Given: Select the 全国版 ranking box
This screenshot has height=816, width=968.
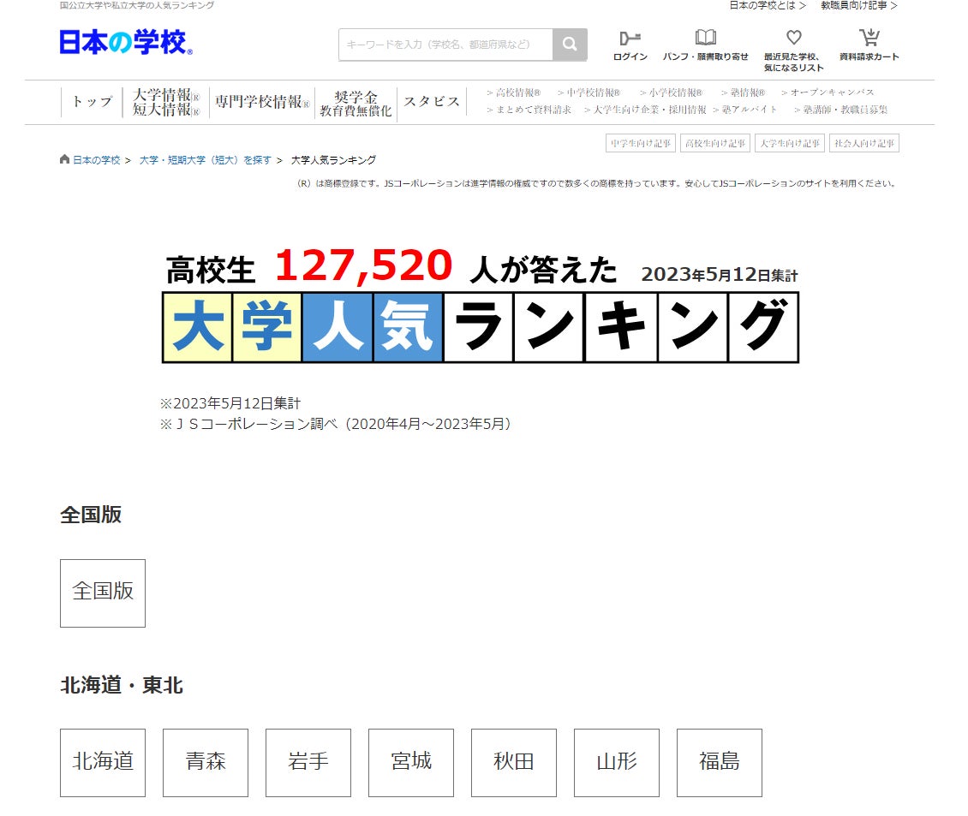Looking at the screenshot, I should pos(103,593).
